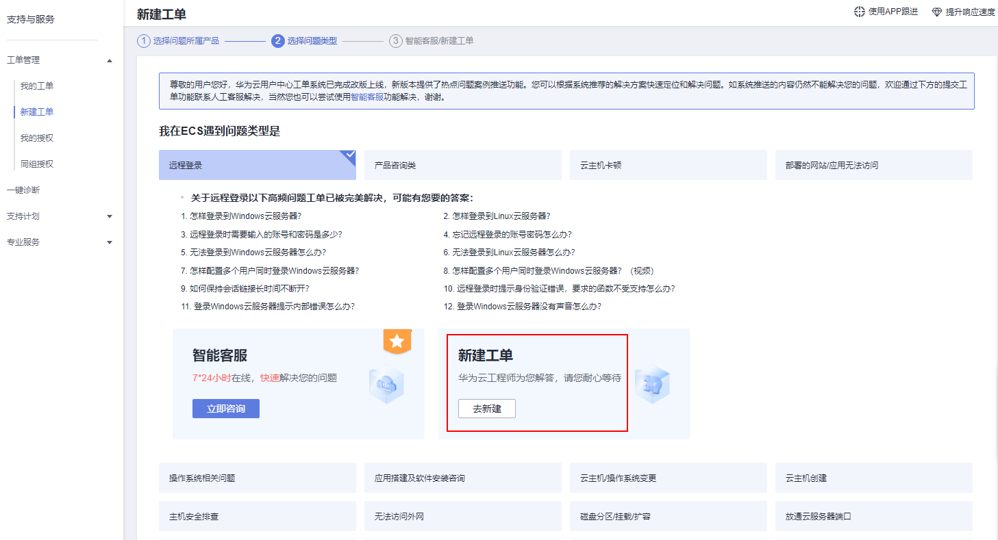Click the star badge on 智能客服 card
The image size is (998, 540).
397,341
